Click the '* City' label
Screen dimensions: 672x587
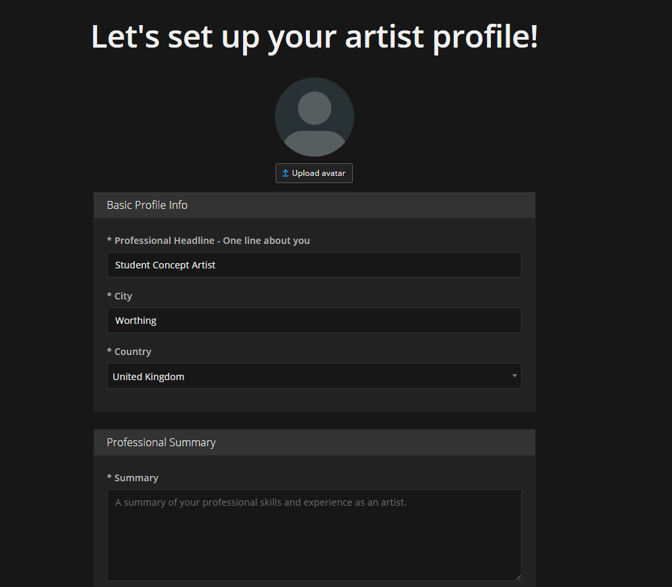tap(120, 296)
